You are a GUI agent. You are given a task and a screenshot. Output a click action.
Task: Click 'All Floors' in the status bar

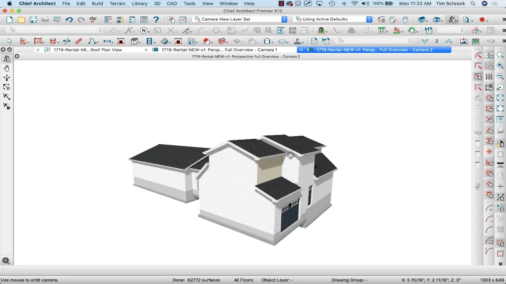(x=244, y=280)
